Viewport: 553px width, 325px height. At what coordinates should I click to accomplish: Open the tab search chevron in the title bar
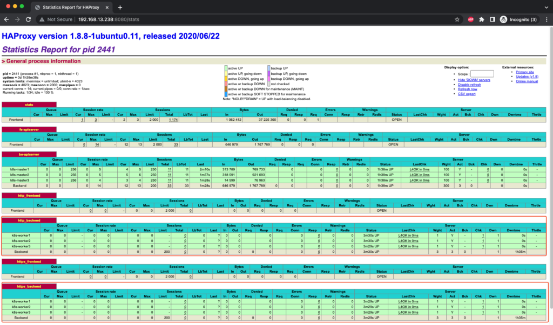[546, 7]
